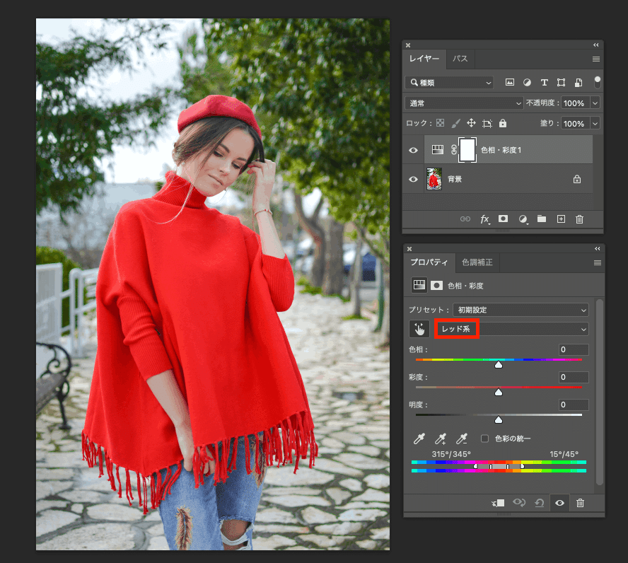Open the プリセット dropdown showing 初期設定
Image resolution: width=628 pixels, height=563 pixels.
pos(519,310)
